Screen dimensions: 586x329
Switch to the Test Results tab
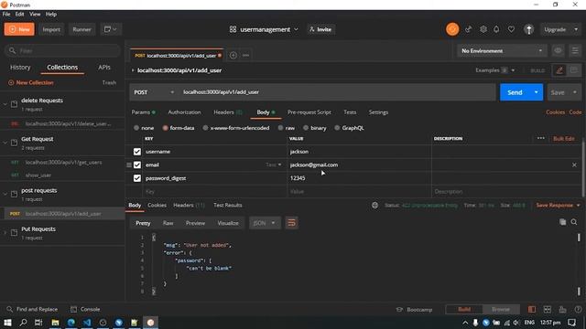(228, 205)
